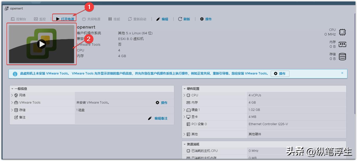The height and width of the screenshot is (161, 357).
Task: Play the VM console preview thumbnail
Action: tap(42, 44)
